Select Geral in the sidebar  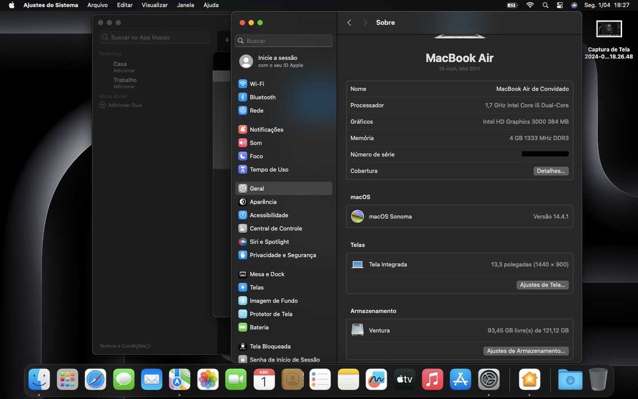284,188
